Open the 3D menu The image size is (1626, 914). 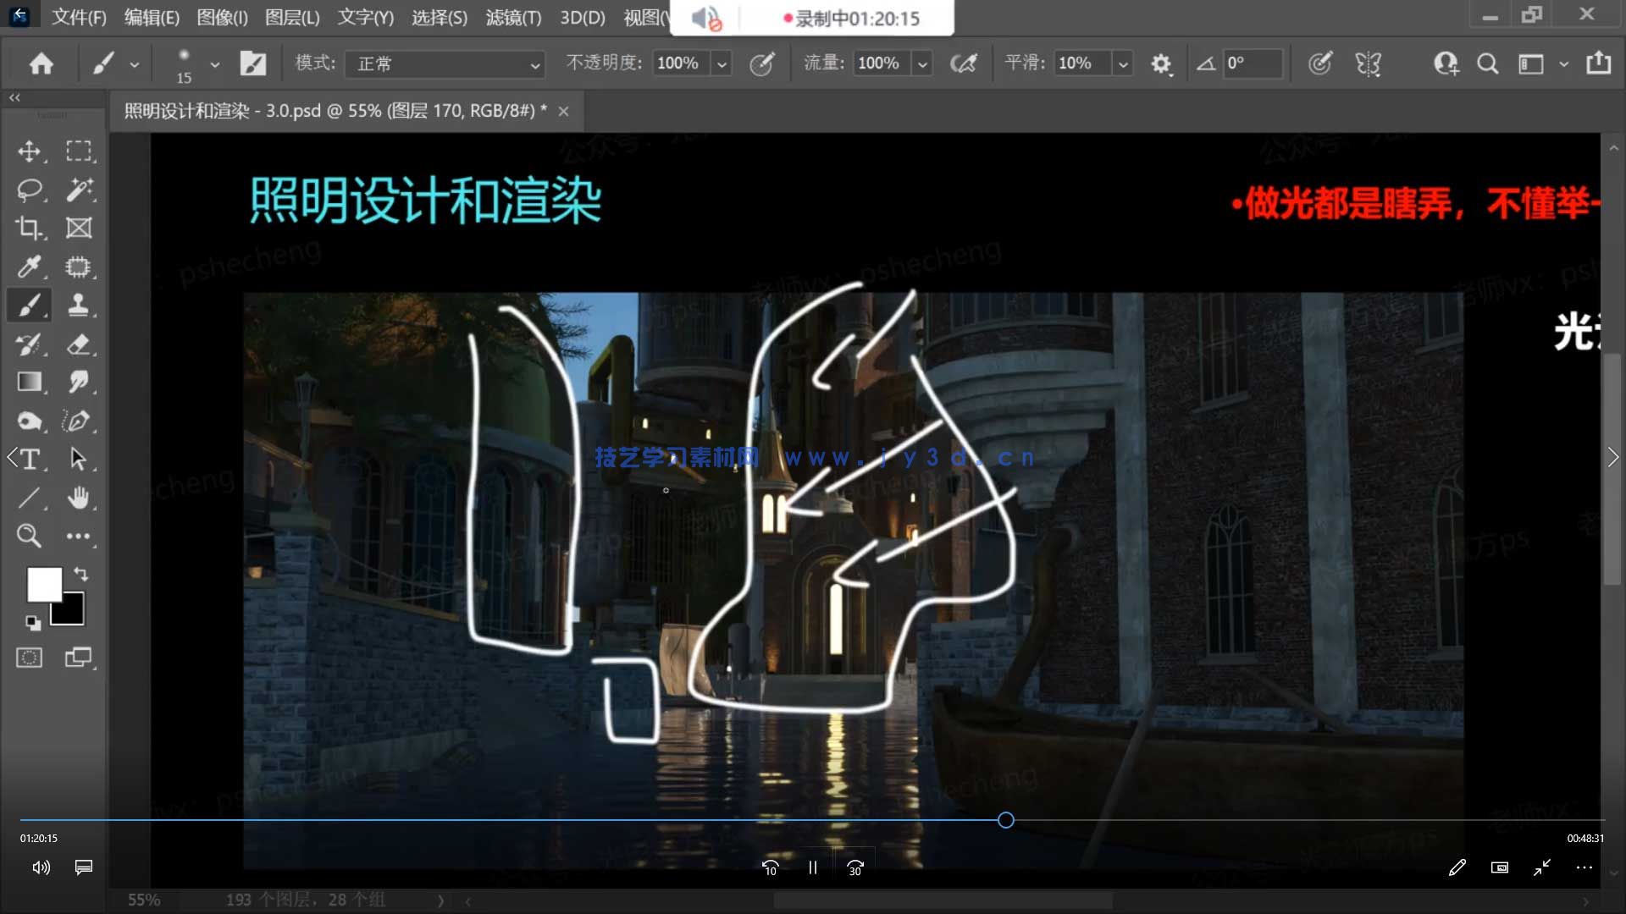583,17
